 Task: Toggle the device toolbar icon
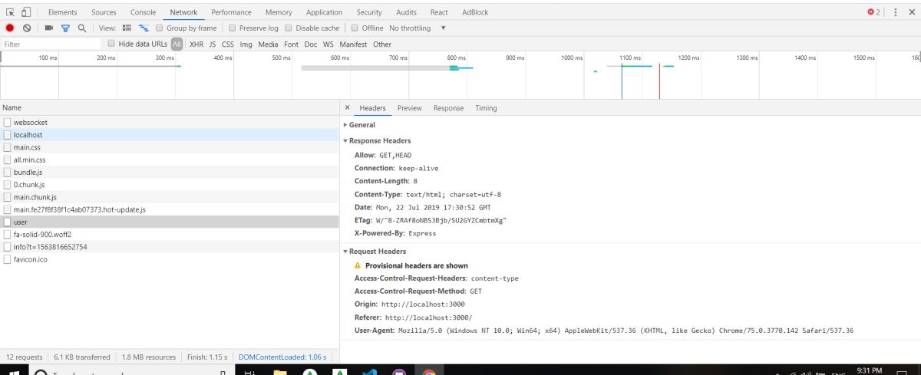(x=27, y=12)
